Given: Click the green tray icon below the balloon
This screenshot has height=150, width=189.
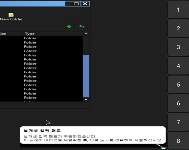Looking at the screenshot, I should pos(163,148).
